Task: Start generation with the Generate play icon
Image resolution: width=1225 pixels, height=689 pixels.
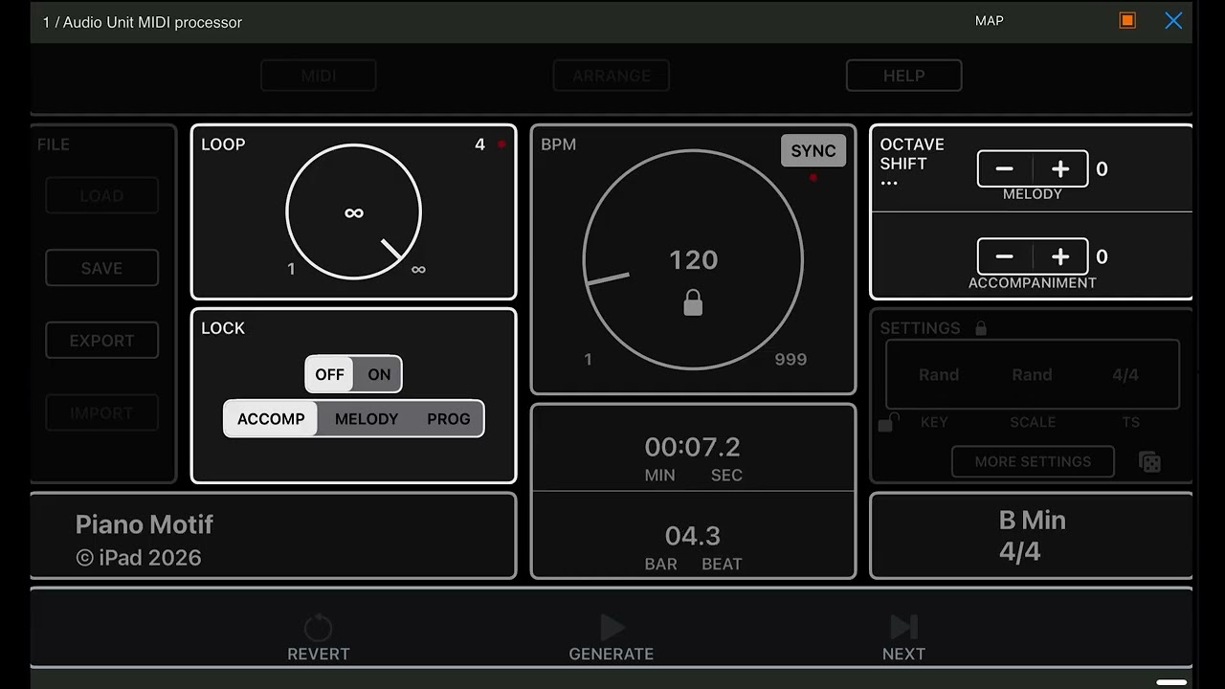Action: point(612,628)
